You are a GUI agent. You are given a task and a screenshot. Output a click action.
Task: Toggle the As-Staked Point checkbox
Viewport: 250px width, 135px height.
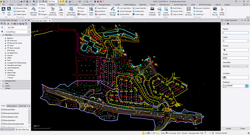(x=6, y=53)
